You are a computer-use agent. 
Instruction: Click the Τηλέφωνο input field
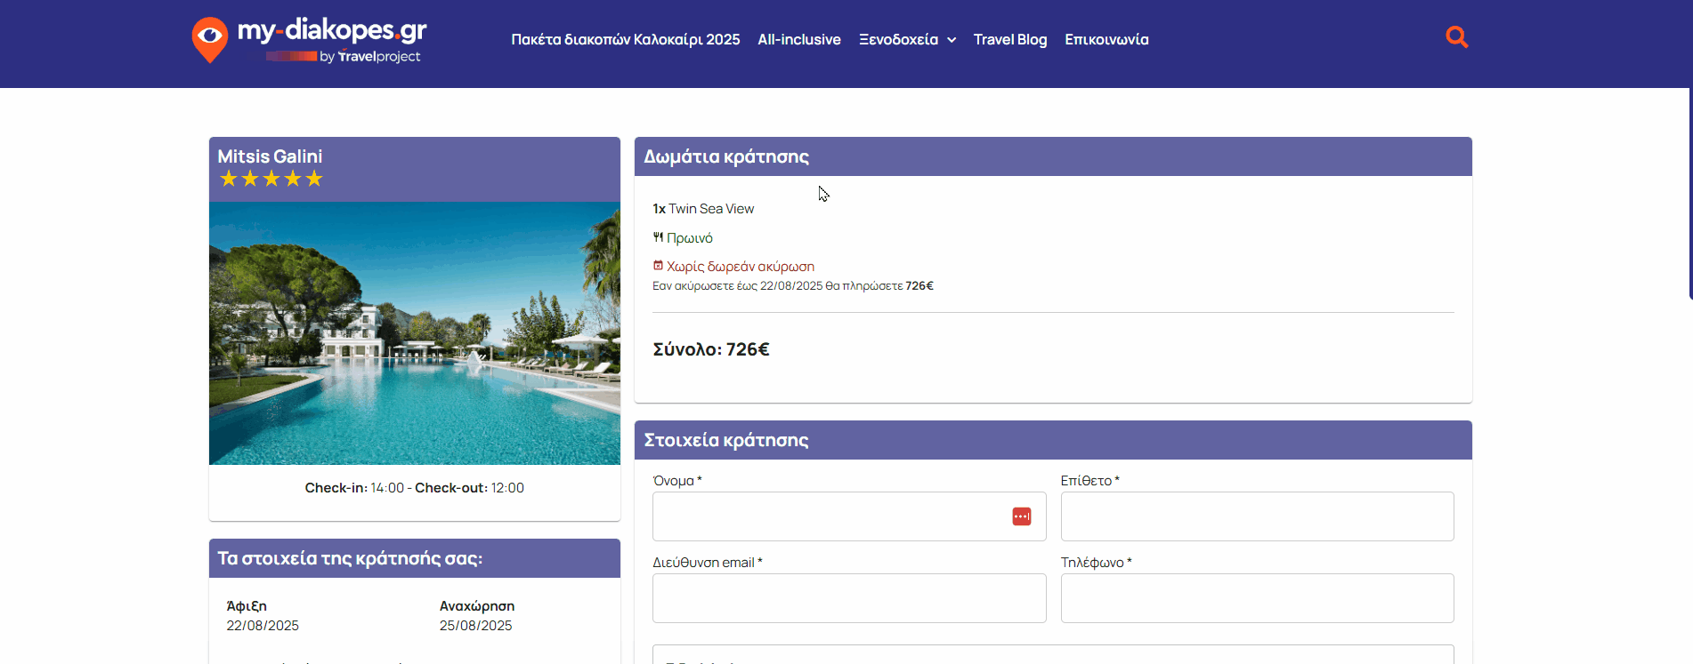[x=1257, y=598]
